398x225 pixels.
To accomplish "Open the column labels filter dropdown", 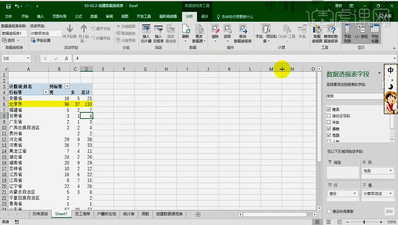I will tap(67, 86).
